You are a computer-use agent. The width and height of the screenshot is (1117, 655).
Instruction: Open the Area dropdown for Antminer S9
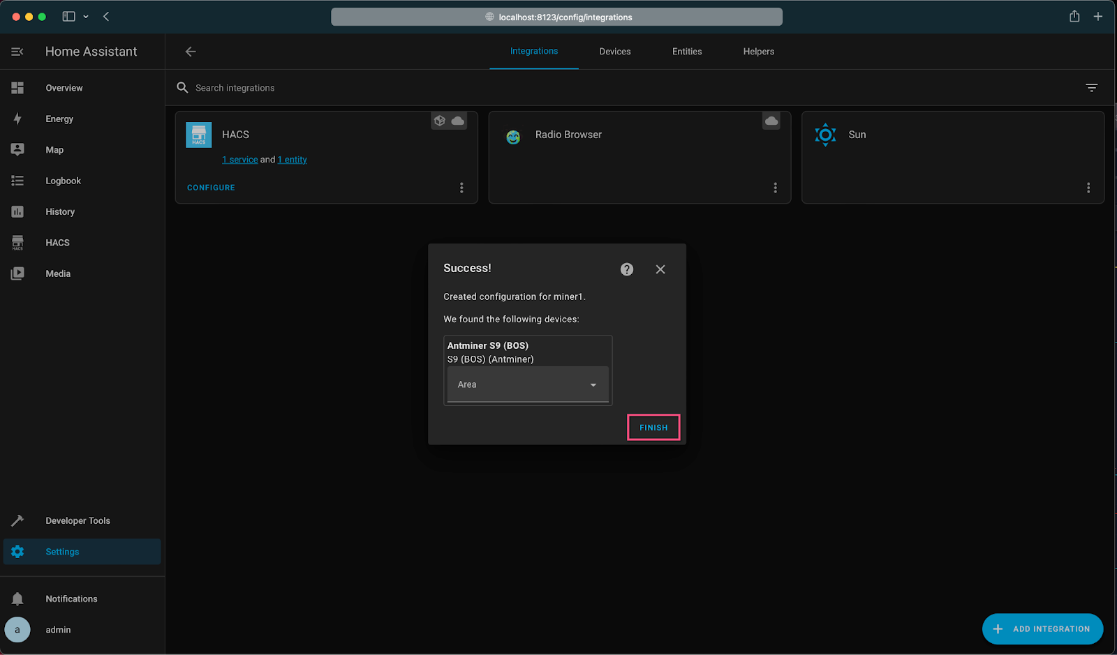pyautogui.click(x=528, y=384)
